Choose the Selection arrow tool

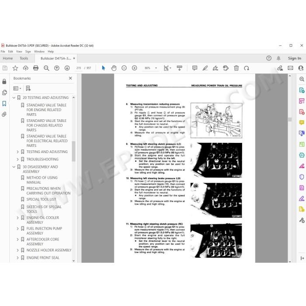click(104, 68)
